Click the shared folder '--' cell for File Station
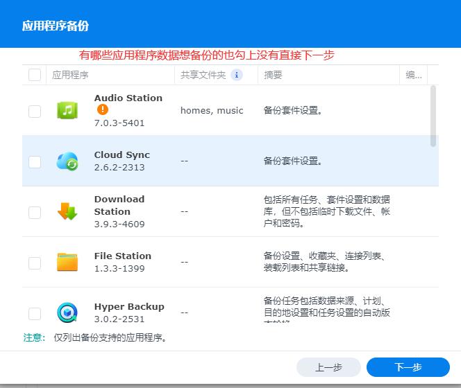The width and height of the screenshot is (461, 388). click(x=185, y=262)
